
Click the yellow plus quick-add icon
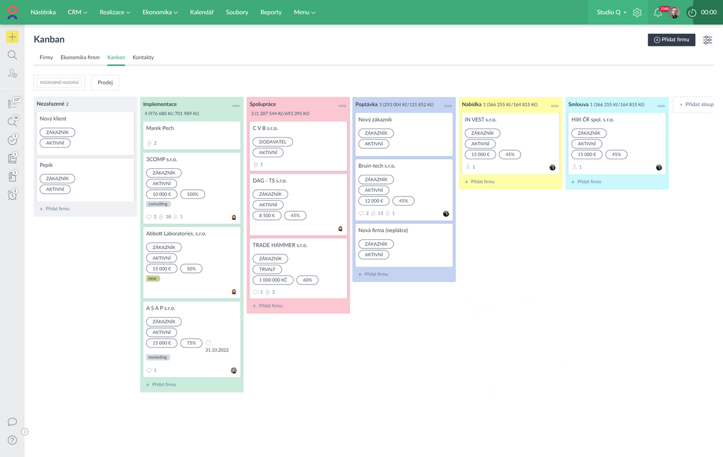(x=12, y=37)
